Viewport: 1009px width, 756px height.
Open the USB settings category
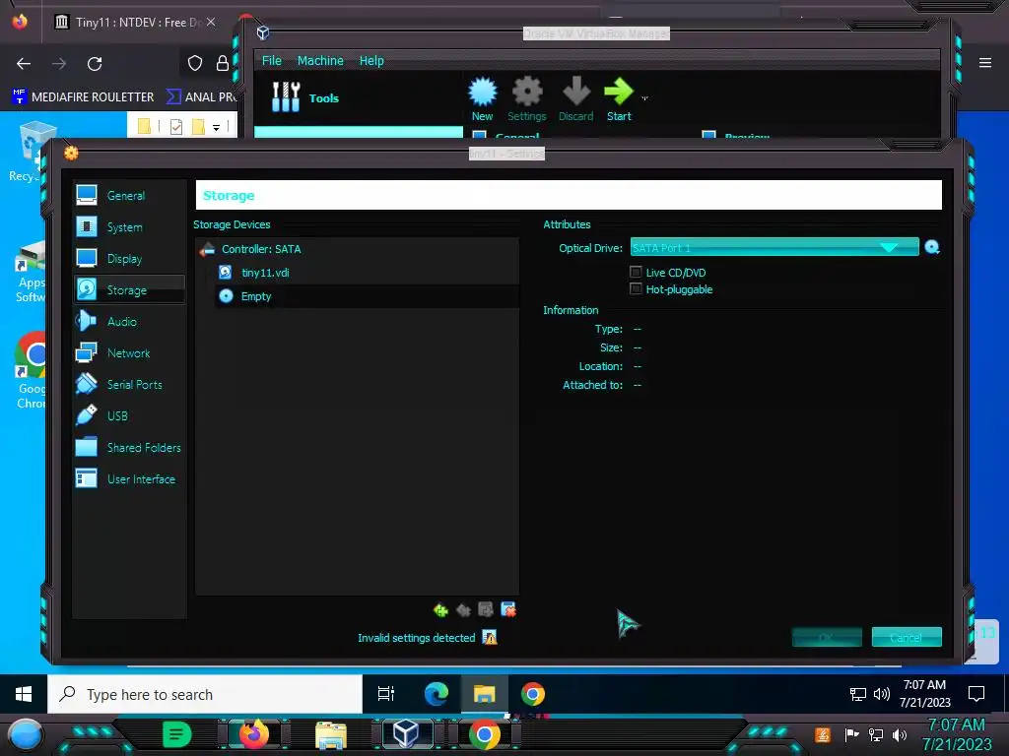click(127, 416)
